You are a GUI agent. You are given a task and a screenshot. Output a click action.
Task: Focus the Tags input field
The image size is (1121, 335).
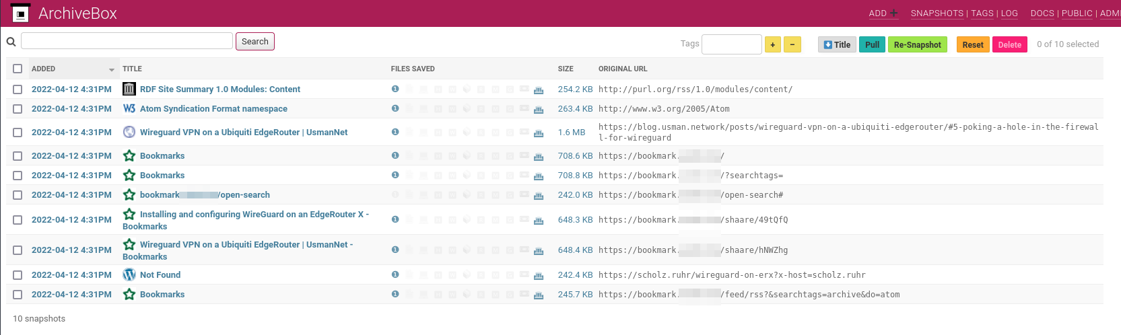click(x=732, y=44)
